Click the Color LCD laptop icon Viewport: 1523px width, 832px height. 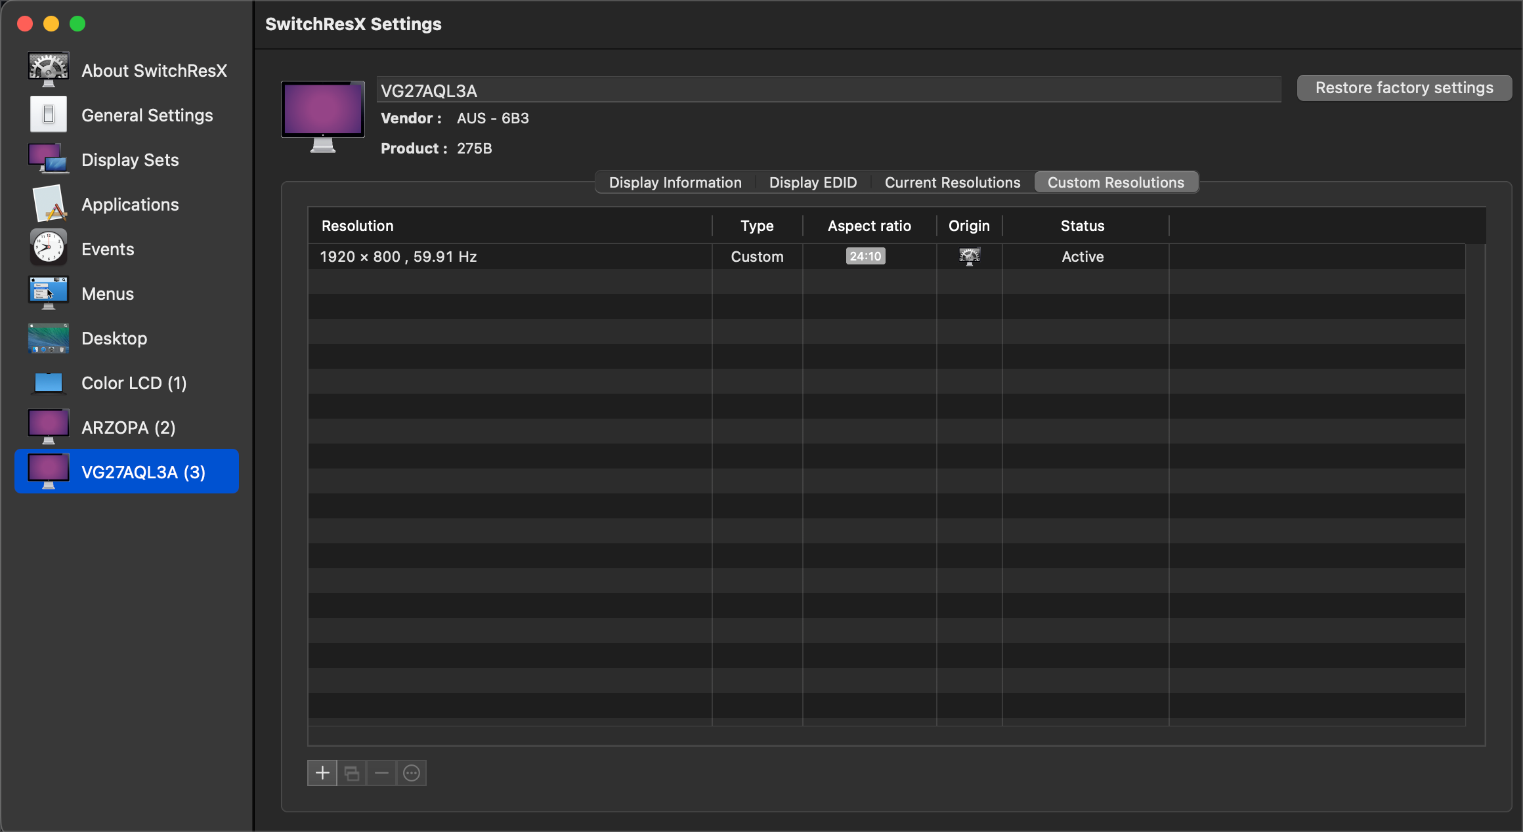tap(48, 383)
